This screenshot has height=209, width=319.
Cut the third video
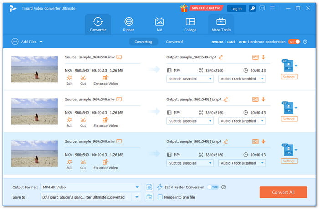tap(83, 165)
